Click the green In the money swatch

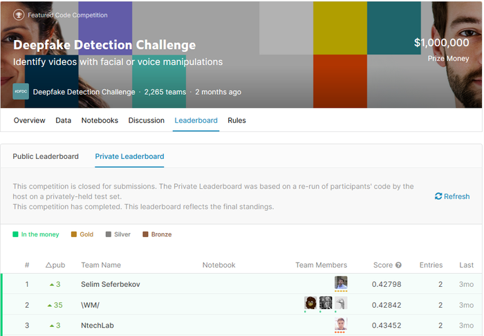[15, 234]
